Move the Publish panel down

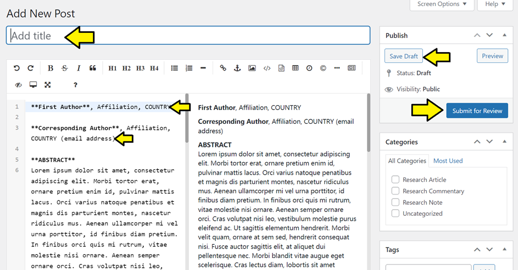tap(489, 35)
